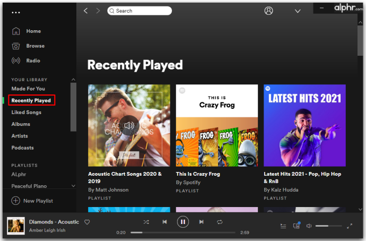Go back with the left arrow
Image resolution: width=366 pixels, height=241 pixels.
(85, 11)
